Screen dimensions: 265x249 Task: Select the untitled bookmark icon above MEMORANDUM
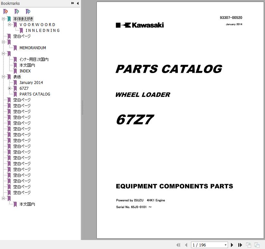pyautogui.click(x=9, y=42)
